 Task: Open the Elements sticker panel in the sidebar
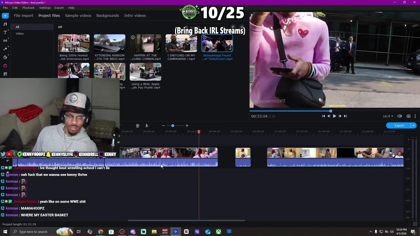click(x=5, y=57)
